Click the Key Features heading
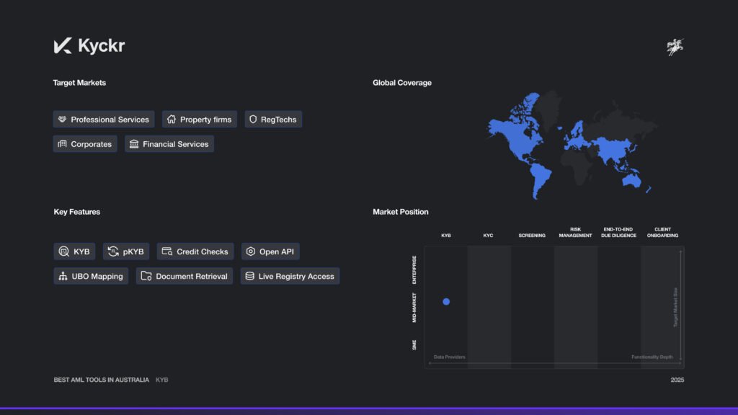738x415 pixels. click(76, 212)
